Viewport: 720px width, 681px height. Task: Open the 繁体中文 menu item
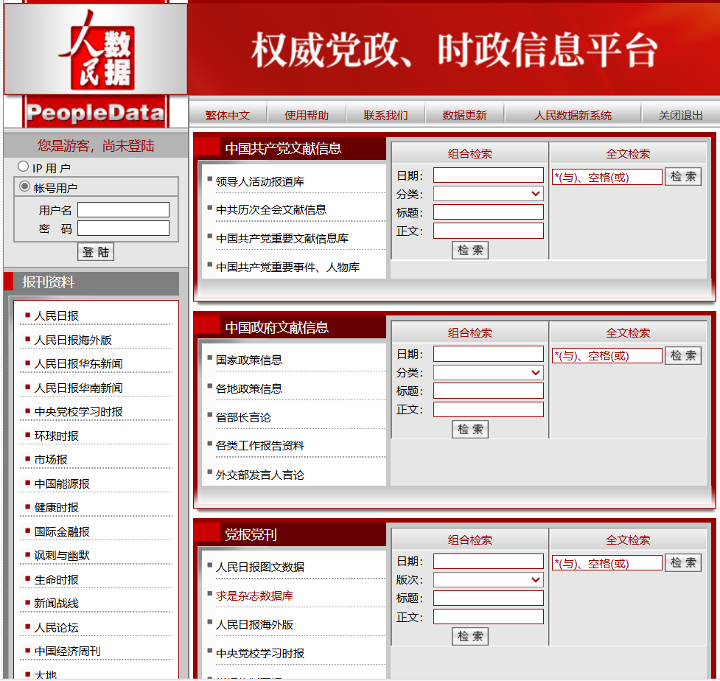(228, 115)
